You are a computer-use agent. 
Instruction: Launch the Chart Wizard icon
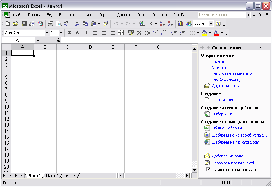180,24
